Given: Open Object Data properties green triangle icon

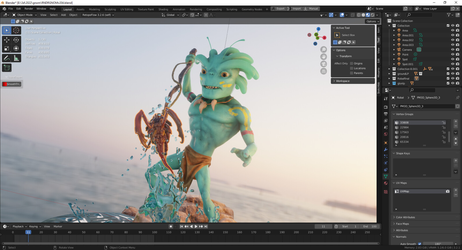Looking at the screenshot, I should [386, 176].
